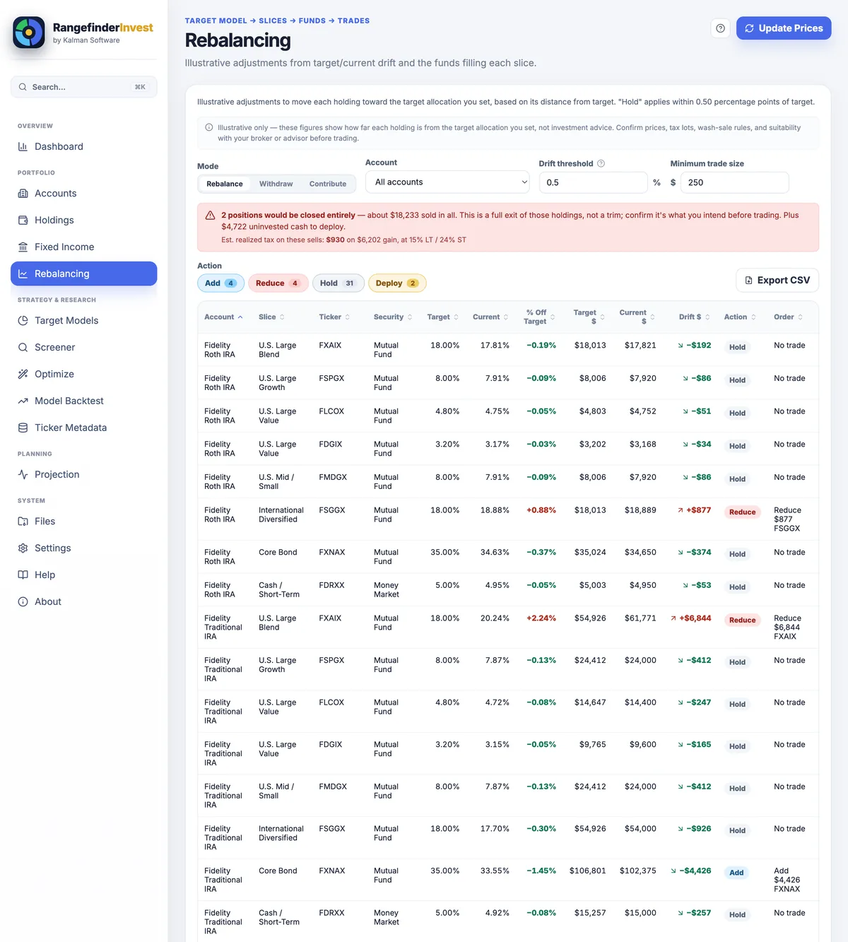Image resolution: width=848 pixels, height=942 pixels.
Task: Open the Screener tool
Action: pos(83,347)
